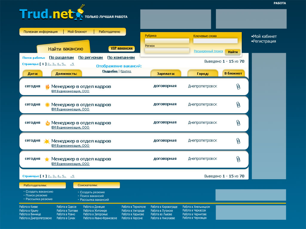The width and height of the screenshot is (306, 229).
Task: Click the star icon beside fifth vacancy
Action: click(47, 159)
